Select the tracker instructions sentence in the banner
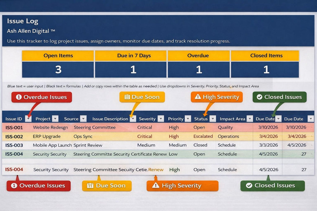317x211 pixels. pyautogui.click(x=119, y=41)
